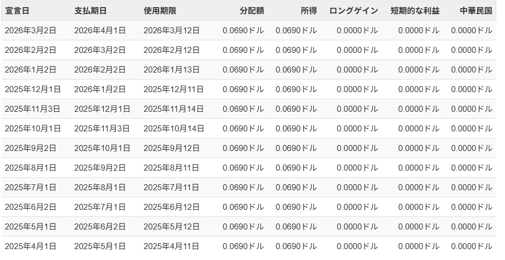Select the 分配額 column header

point(251,11)
